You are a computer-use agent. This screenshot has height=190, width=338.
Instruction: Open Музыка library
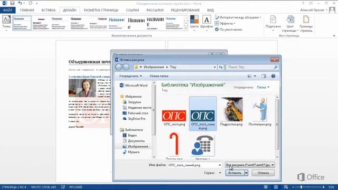pyautogui.click(x=132, y=152)
